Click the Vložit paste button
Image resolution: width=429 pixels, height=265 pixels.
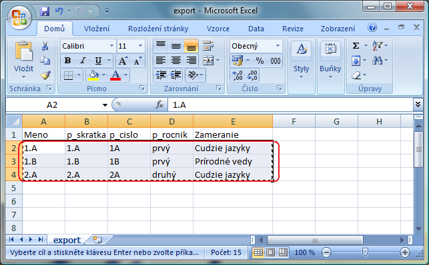24,59
